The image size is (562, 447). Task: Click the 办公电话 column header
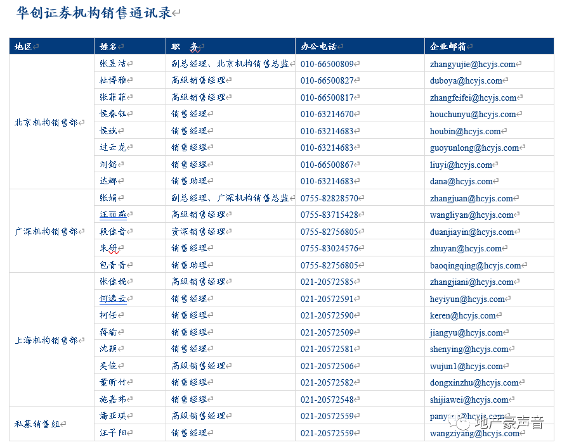click(318, 46)
